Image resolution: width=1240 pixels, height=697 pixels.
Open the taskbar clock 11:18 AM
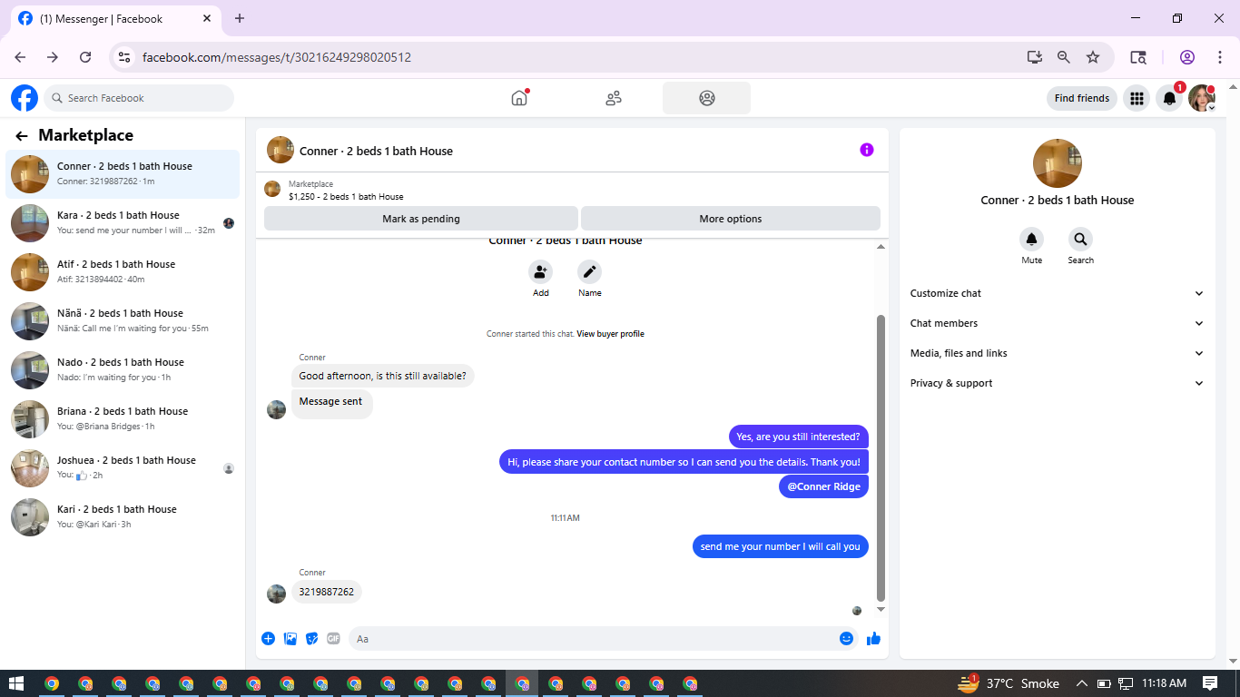[x=1165, y=683]
